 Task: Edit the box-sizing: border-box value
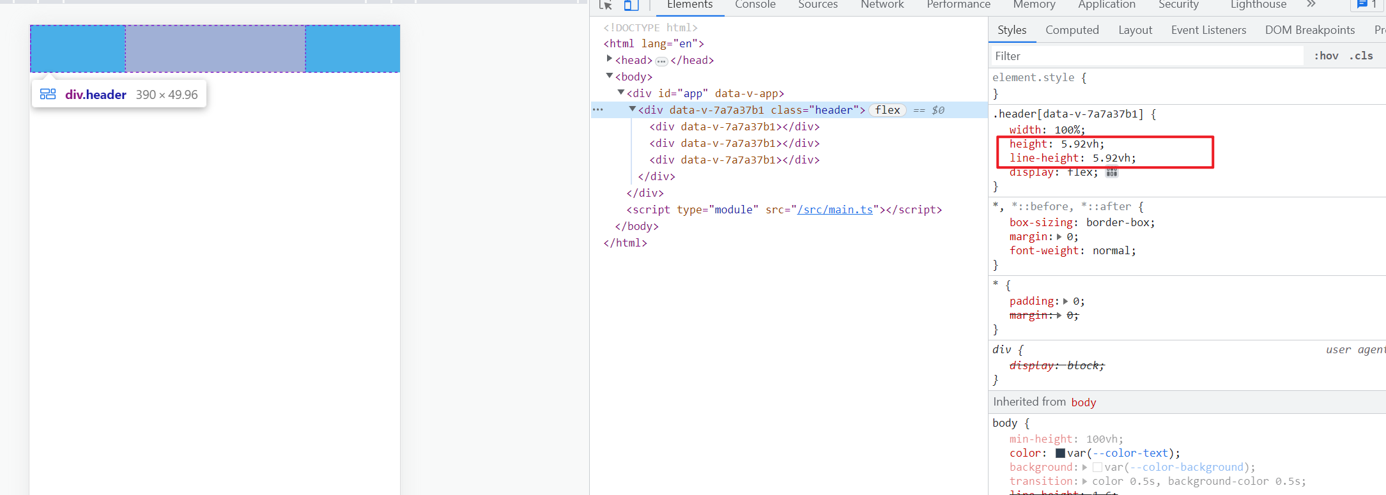click(1117, 223)
